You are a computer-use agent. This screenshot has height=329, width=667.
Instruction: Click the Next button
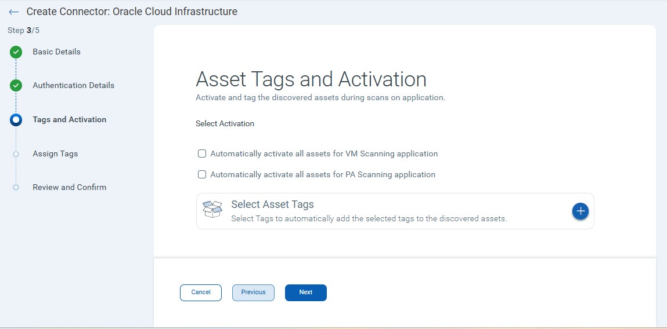306,293
